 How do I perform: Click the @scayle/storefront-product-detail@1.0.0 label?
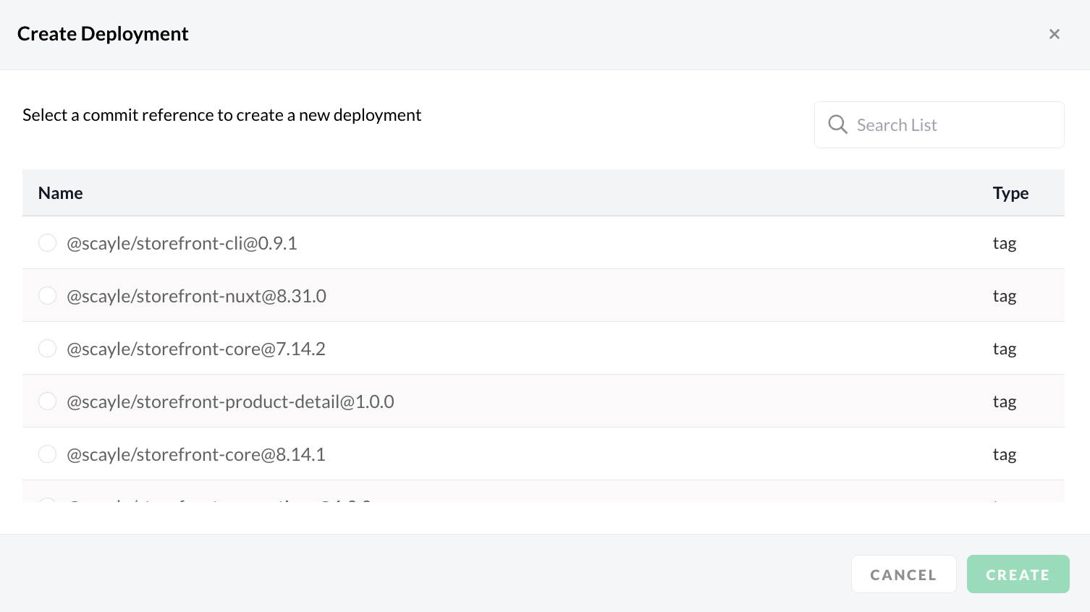point(230,401)
